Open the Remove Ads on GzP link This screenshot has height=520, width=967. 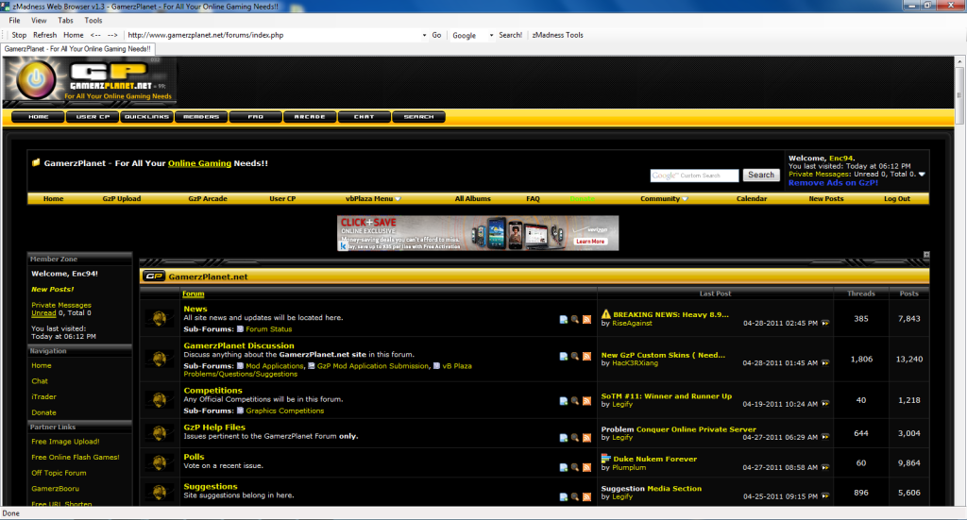click(833, 183)
